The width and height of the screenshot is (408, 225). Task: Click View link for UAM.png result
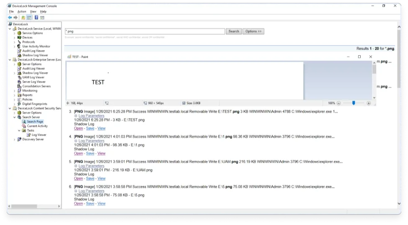point(101,179)
